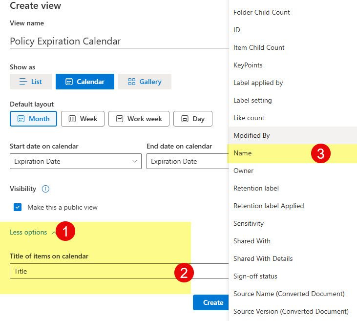The image size is (357, 321).
Task: Select Source Version (Converted Document) option
Action: click(293, 311)
